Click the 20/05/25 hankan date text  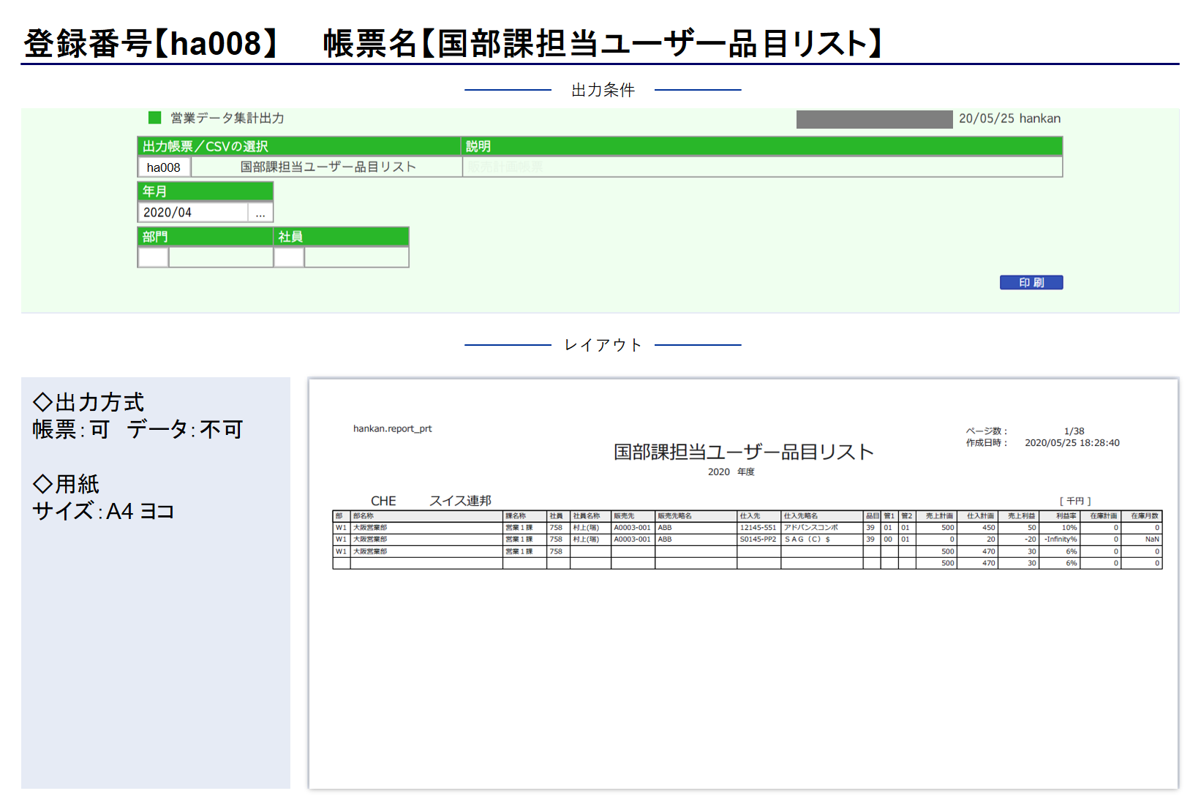(x=1009, y=118)
